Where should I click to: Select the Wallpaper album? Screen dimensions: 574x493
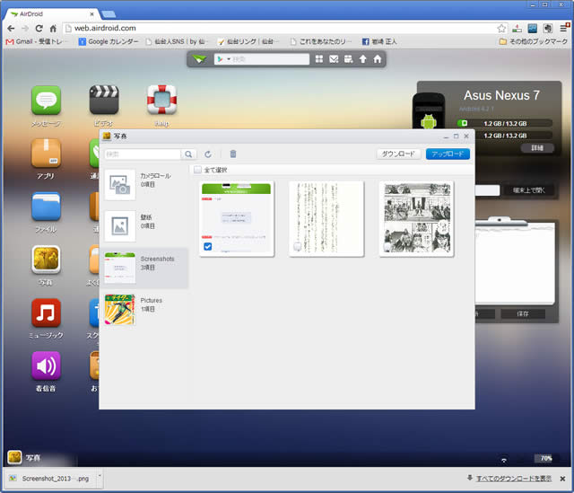pos(145,226)
